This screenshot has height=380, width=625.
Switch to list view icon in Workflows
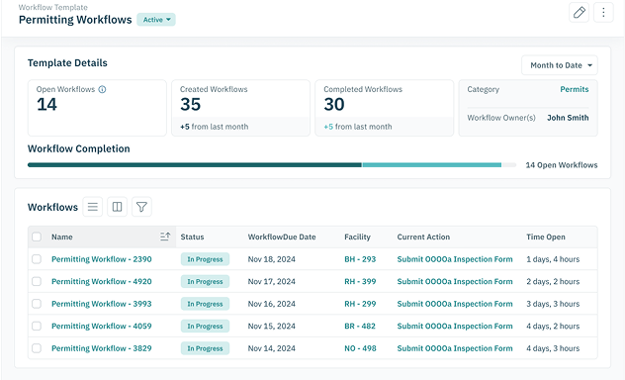click(93, 207)
